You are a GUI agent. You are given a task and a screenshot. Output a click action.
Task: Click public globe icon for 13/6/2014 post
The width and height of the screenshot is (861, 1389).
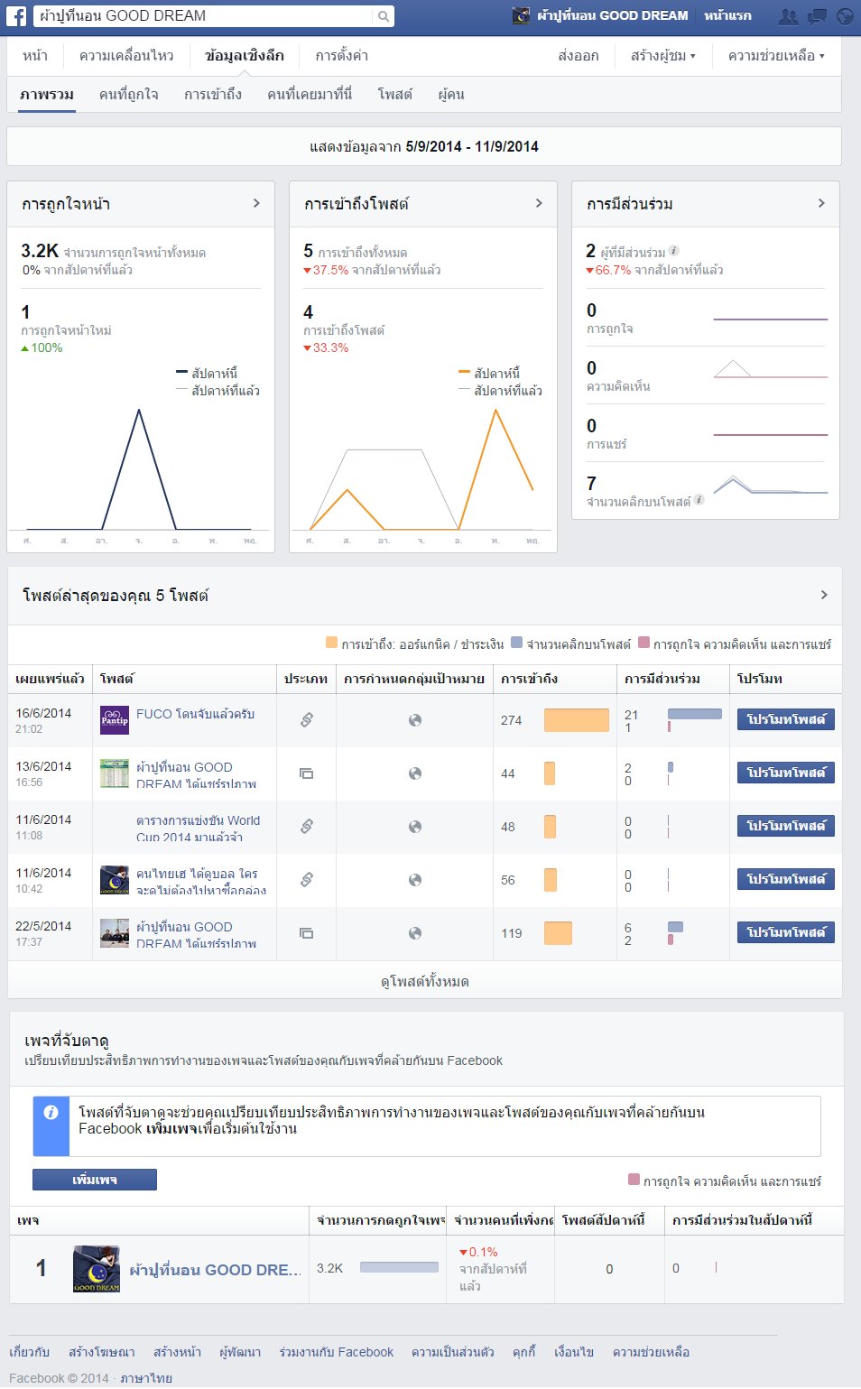click(x=415, y=773)
